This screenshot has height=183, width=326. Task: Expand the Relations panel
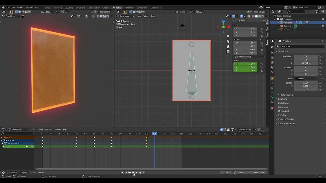click(x=282, y=99)
